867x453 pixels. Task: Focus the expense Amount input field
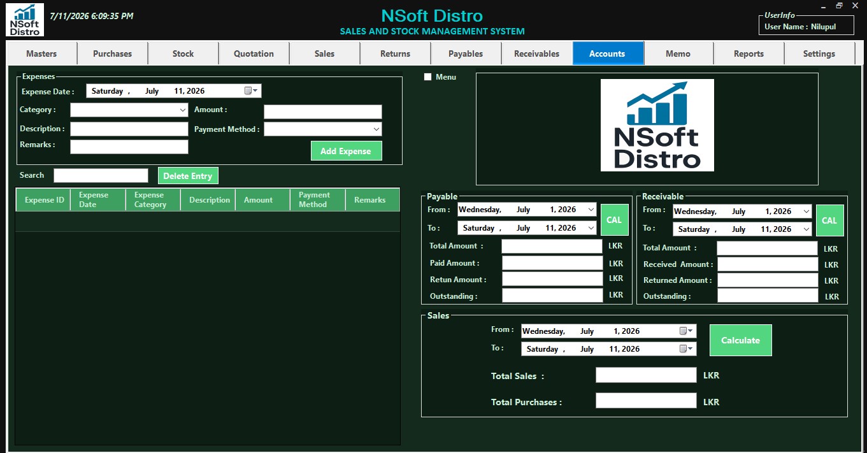coord(323,112)
